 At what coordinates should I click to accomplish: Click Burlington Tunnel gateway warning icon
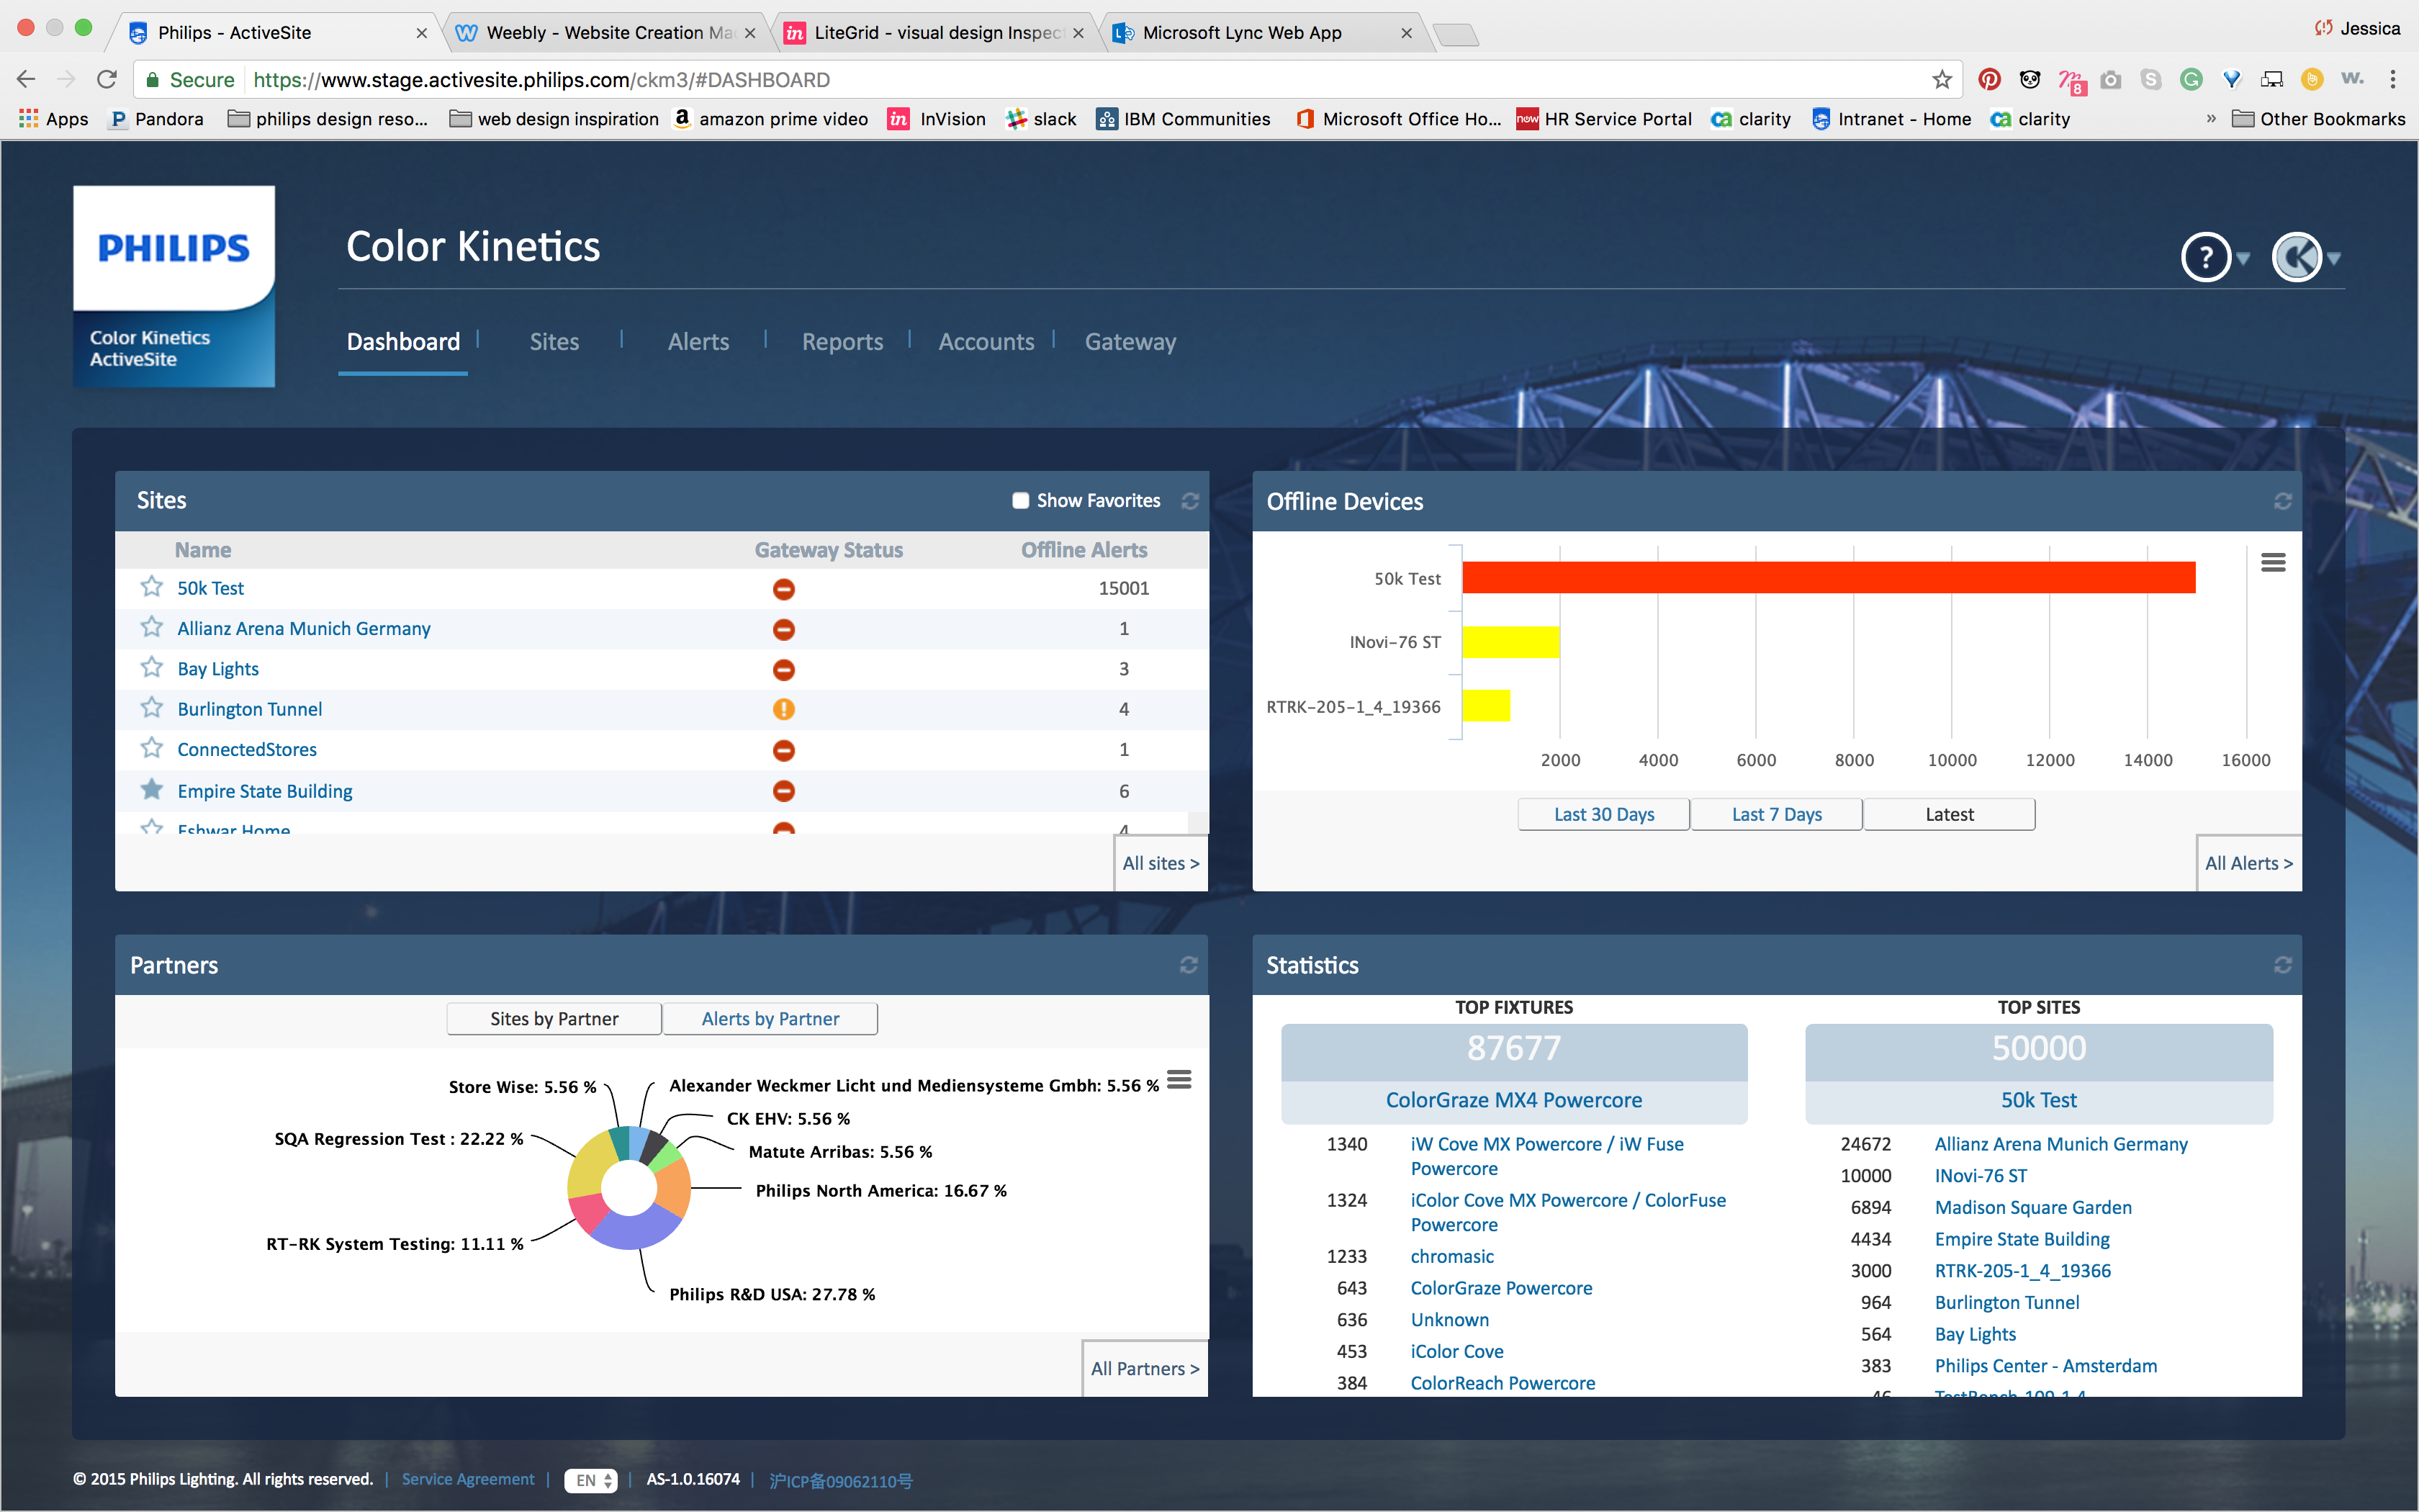point(784,709)
